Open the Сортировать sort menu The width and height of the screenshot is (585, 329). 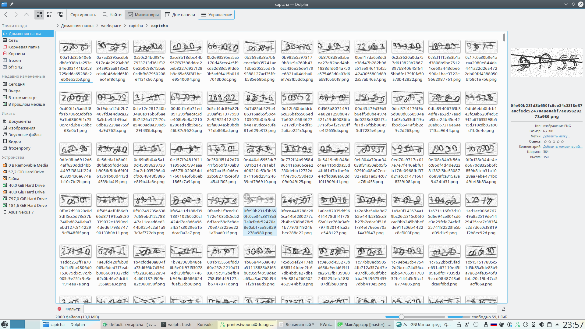(83, 15)
